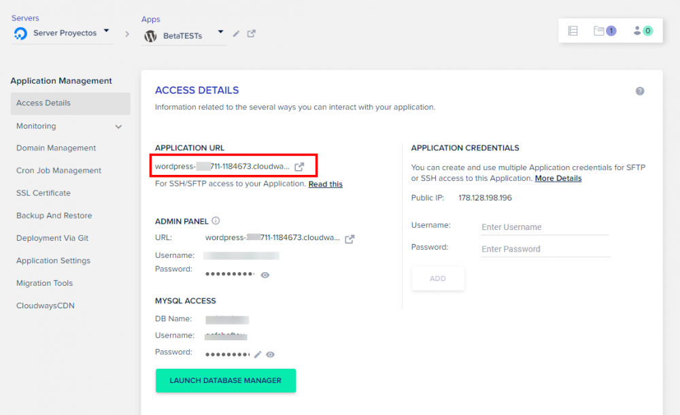Open the BetaTESTs app dropdown
The width and height of the screenshot is (680, 415).
pyautogui.click(x=220, y=32)
